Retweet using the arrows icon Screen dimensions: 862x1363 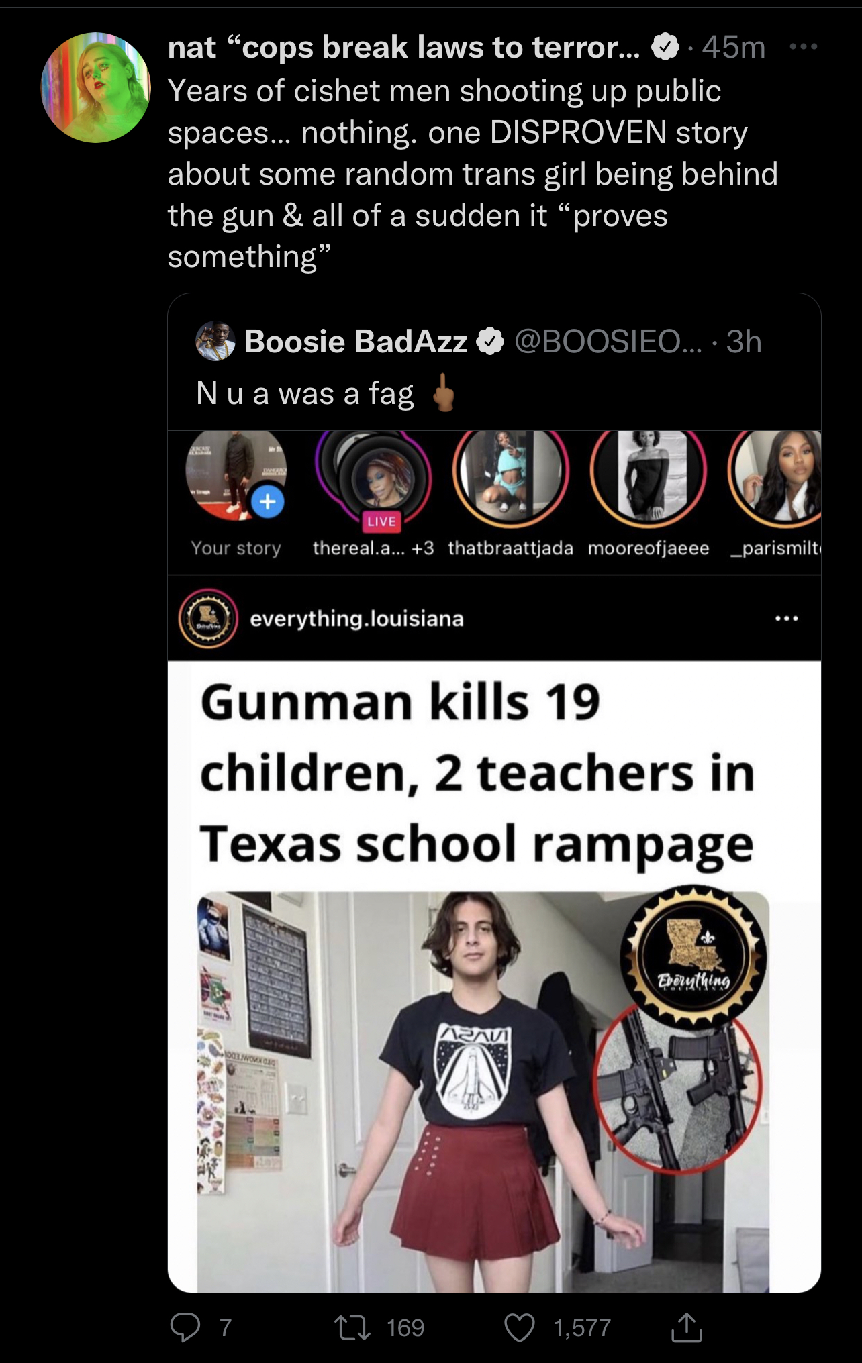352,1327
